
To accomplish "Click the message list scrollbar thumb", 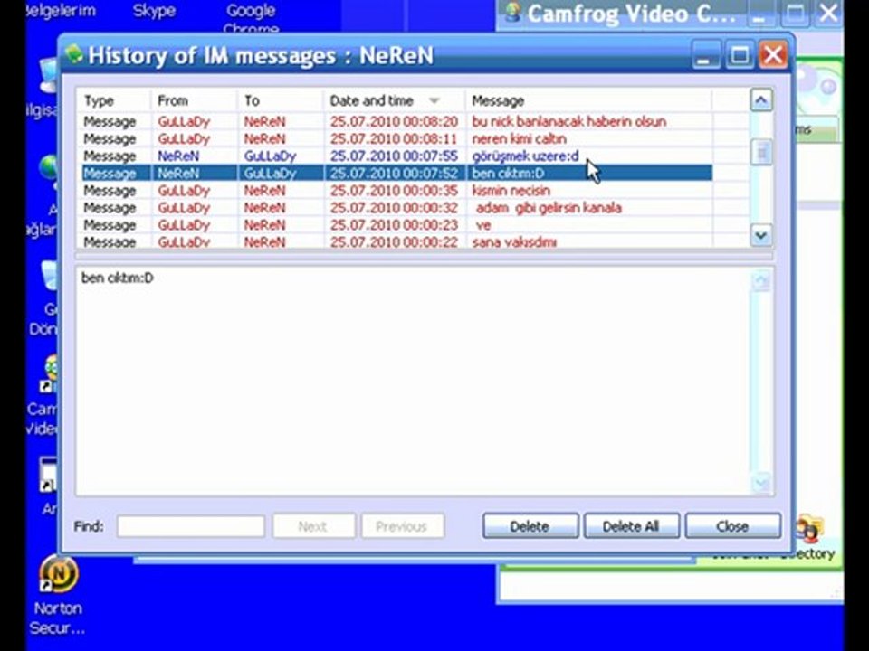I will tap(761, 151).
